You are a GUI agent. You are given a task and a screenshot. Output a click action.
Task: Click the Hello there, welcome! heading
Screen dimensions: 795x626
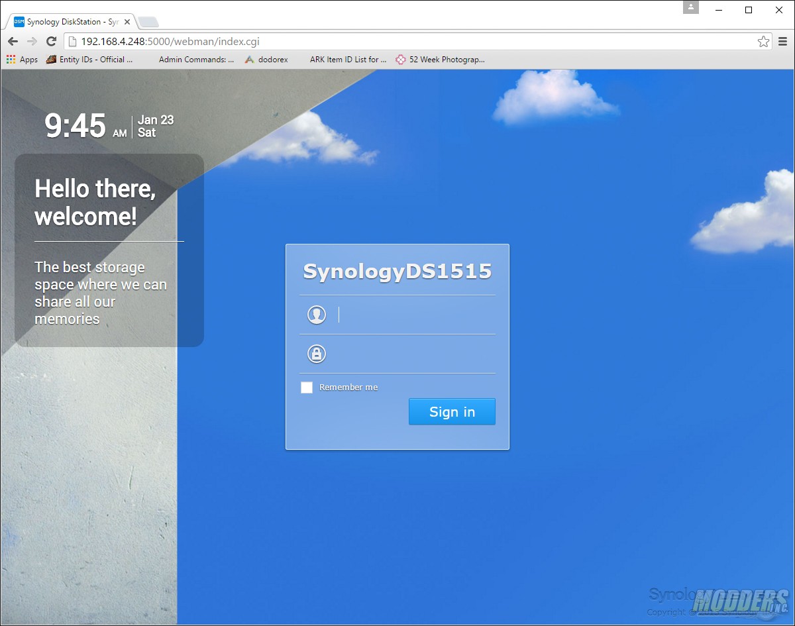pos(95,202)
